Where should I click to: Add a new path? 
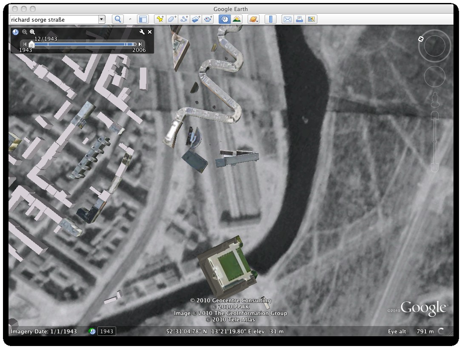(184, 19)
